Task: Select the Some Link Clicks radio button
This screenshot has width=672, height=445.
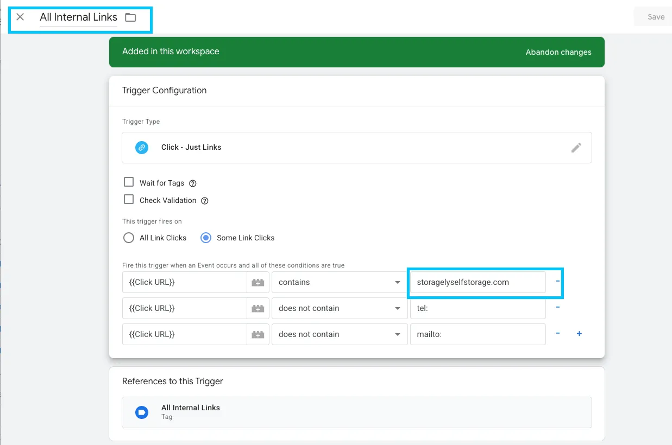Action: 206,238
